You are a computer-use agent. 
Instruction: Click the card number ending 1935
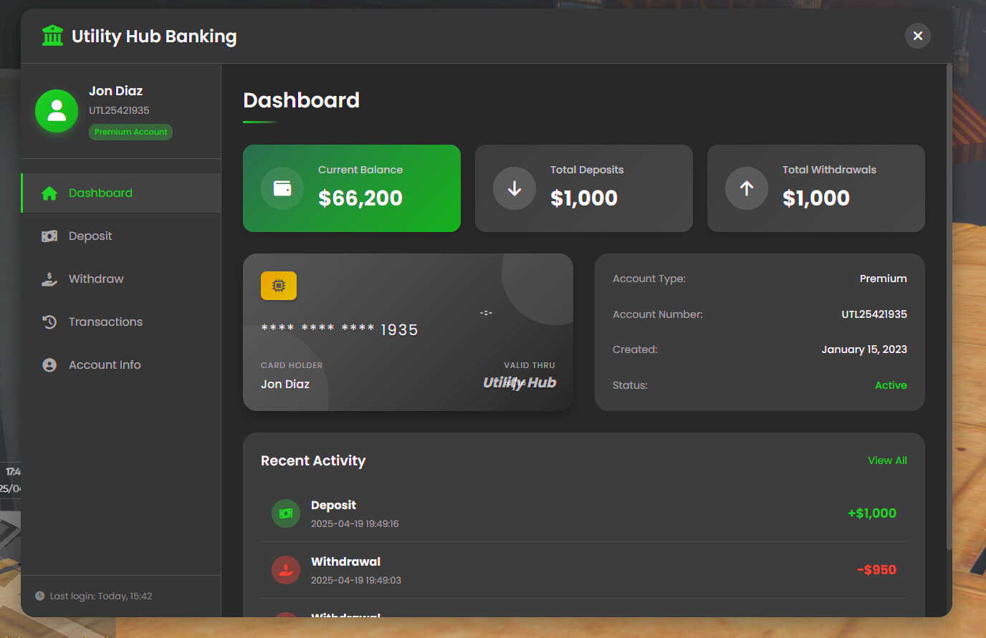tap(340, 329)
